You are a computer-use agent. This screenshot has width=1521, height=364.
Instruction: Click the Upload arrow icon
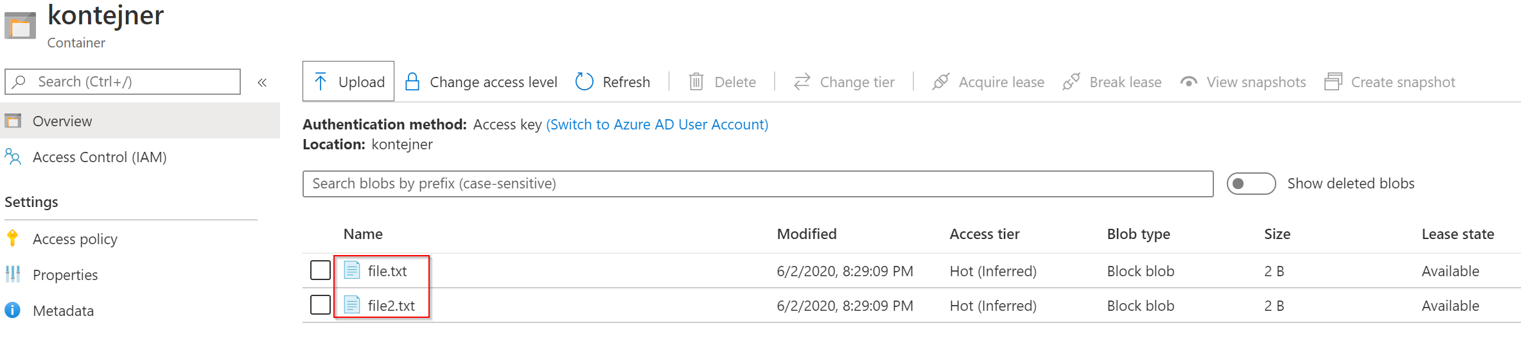(321, 81)
